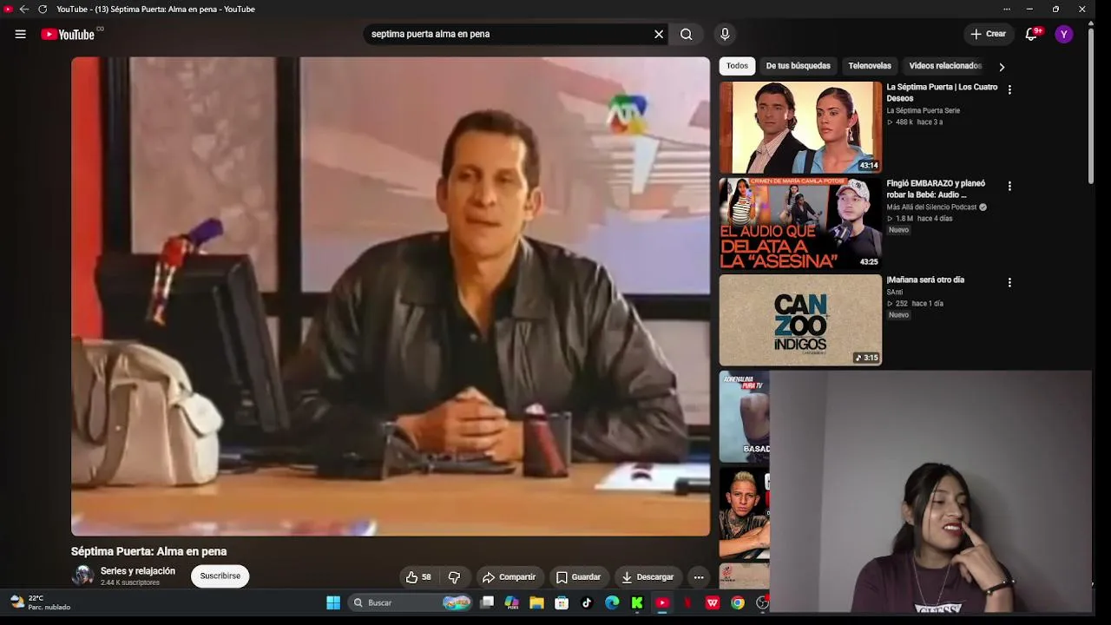The image size is (1111, 625).
Task: Subscribe with the Suscribirse button
Action: (x=220, y=576)
